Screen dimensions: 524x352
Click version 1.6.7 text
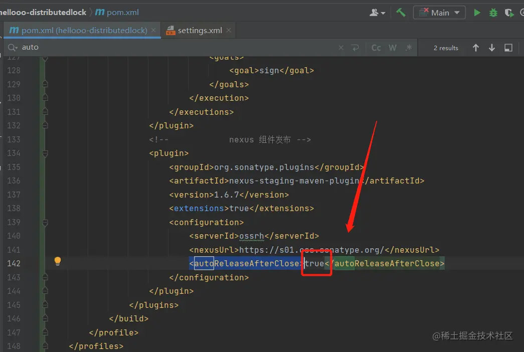227,195
